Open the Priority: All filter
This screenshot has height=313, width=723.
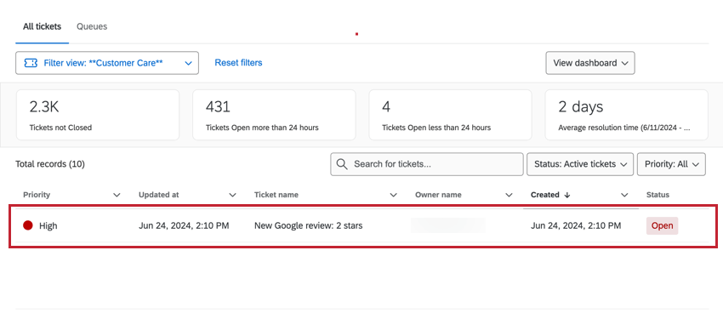pos(671,164)
